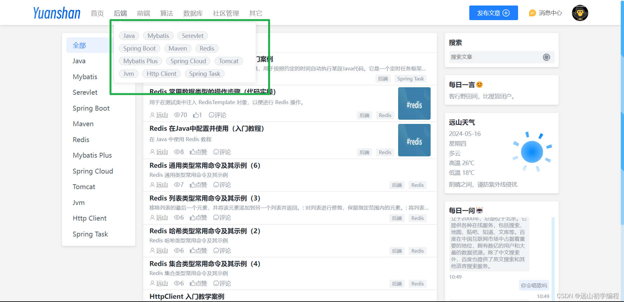Open #redis thumbnail of Redis 在Java中配置 article
The image size is (624, 302).
tap(414, 140)
